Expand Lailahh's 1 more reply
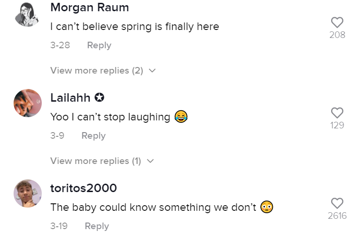This screenshot has height=238, width=356. [x=95, y=161]
